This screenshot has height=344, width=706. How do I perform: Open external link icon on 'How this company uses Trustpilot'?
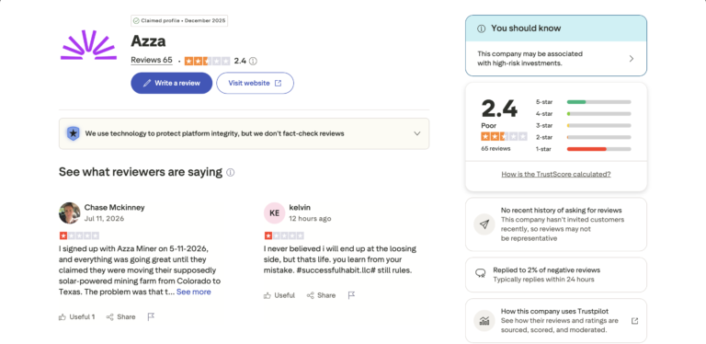point(634,321)
